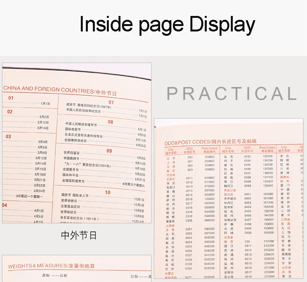
Task: Select '日本正式宣布无条件投降日' entry
Action: point(84,135)
